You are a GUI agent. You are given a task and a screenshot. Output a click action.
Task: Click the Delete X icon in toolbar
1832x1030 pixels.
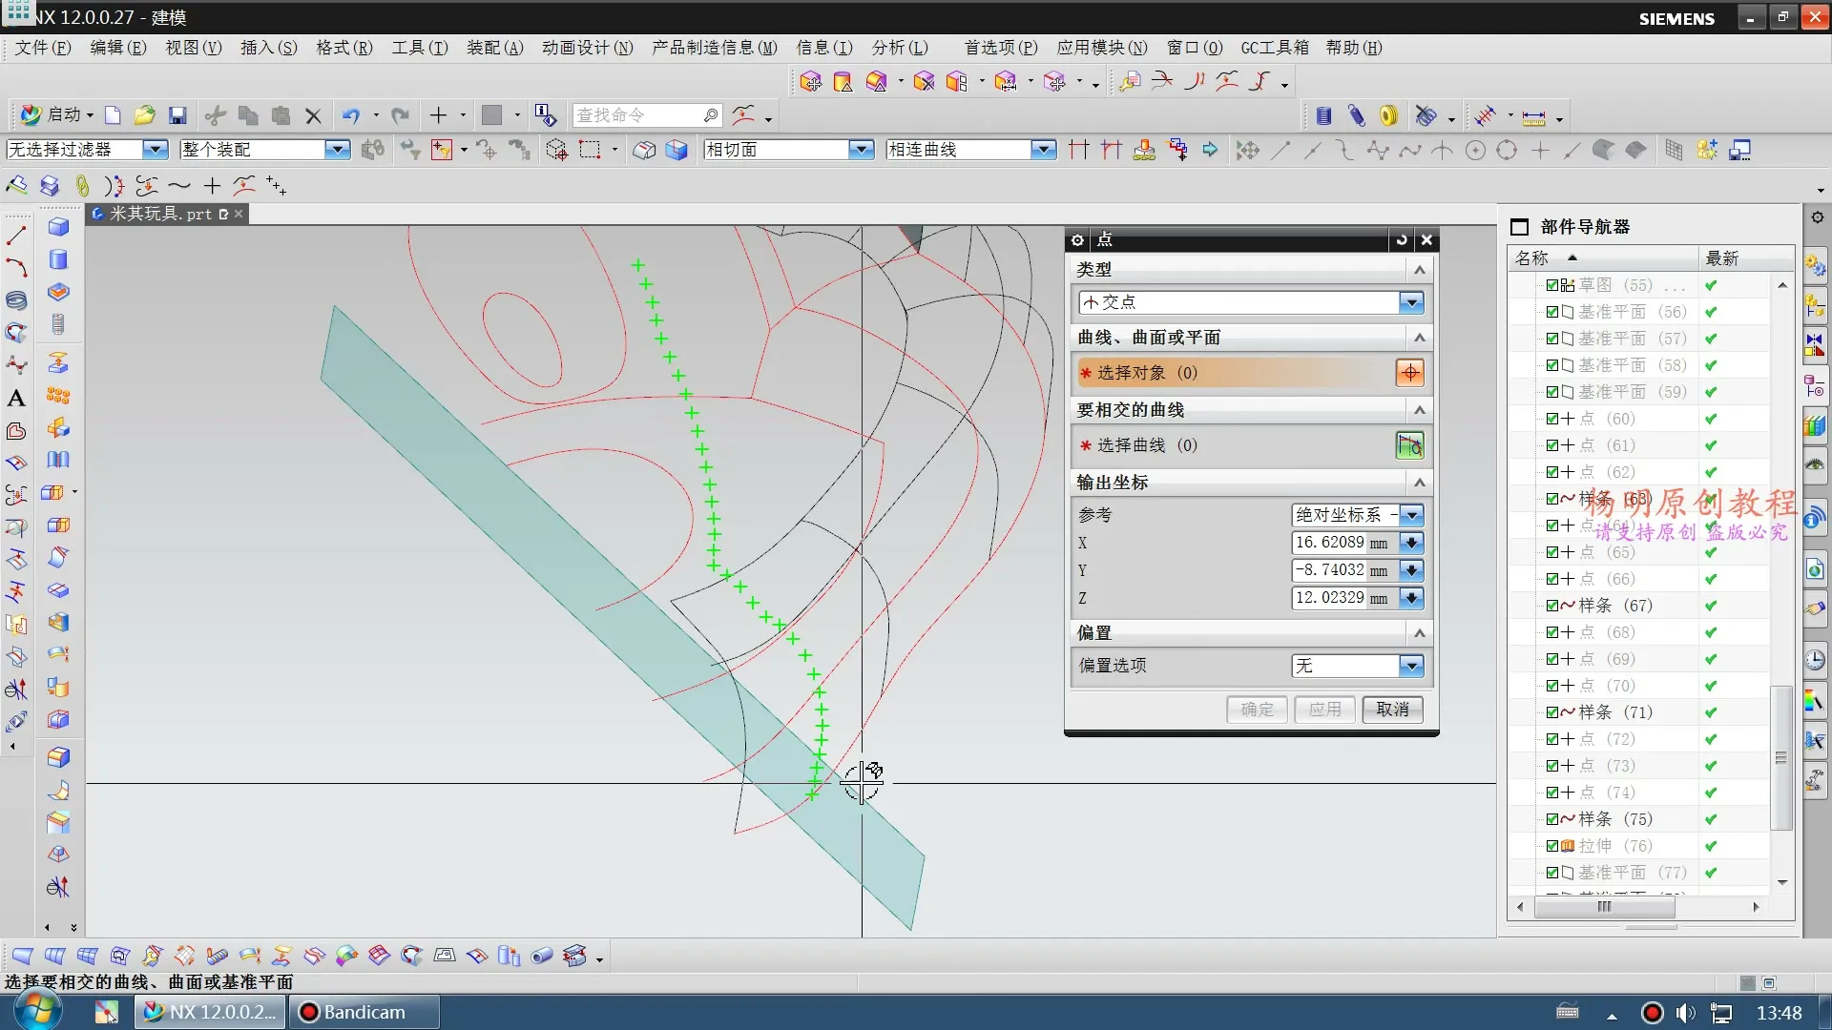click(x=313, y=115)
